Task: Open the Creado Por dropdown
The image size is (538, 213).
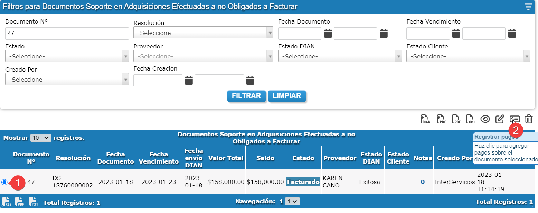Action: click(67, 80)
